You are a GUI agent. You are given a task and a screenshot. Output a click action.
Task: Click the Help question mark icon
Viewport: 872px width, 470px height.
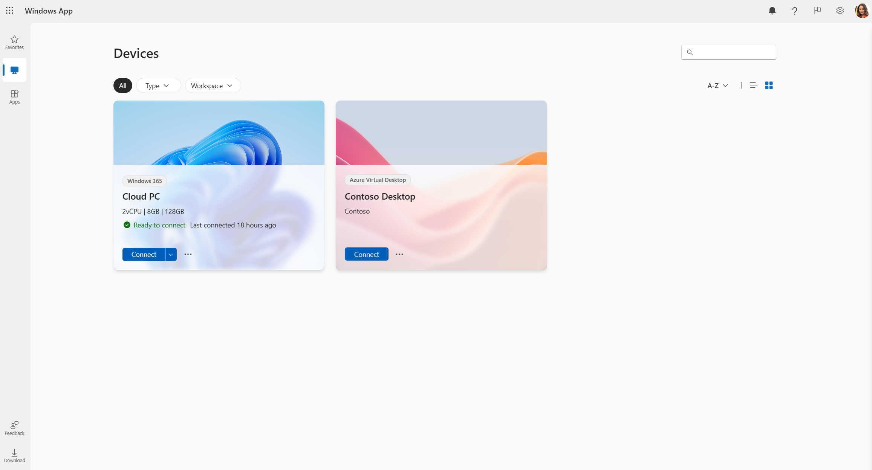(794, 11)
